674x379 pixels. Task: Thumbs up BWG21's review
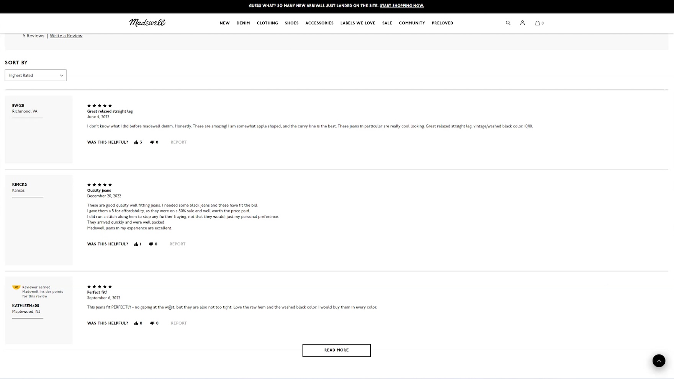tap(136, 142)
